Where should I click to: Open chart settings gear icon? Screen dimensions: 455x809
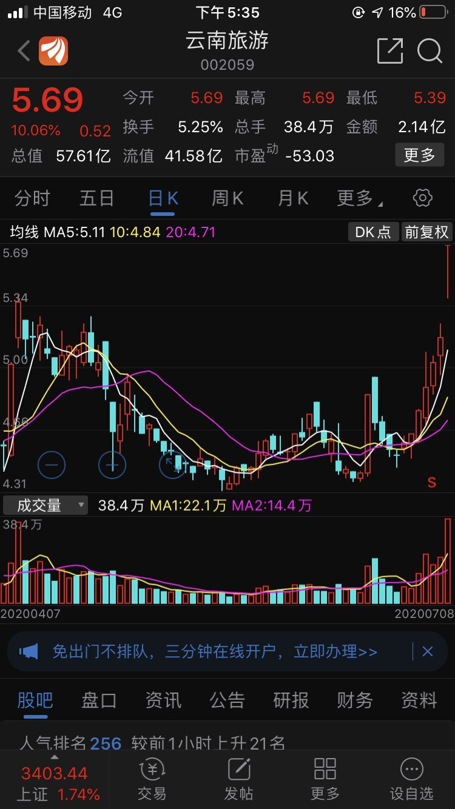(422, 198)
